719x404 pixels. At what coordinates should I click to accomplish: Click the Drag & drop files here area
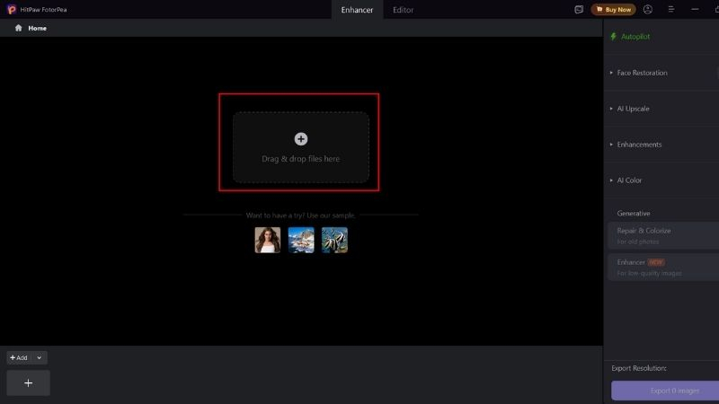[x=301, y=147]
